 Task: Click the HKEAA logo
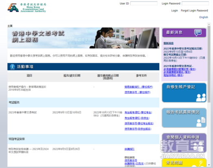point(27,8)
